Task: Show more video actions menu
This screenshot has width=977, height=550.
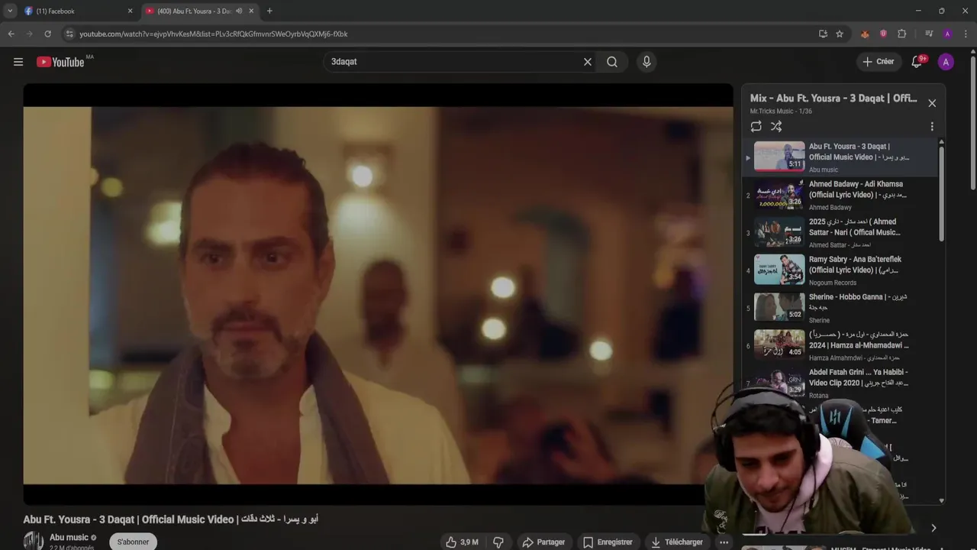Action: click(724, 542)
